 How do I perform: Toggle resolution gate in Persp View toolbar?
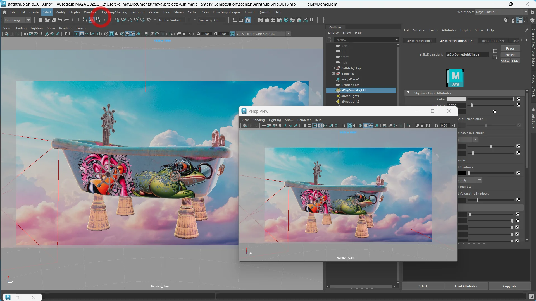315,126
